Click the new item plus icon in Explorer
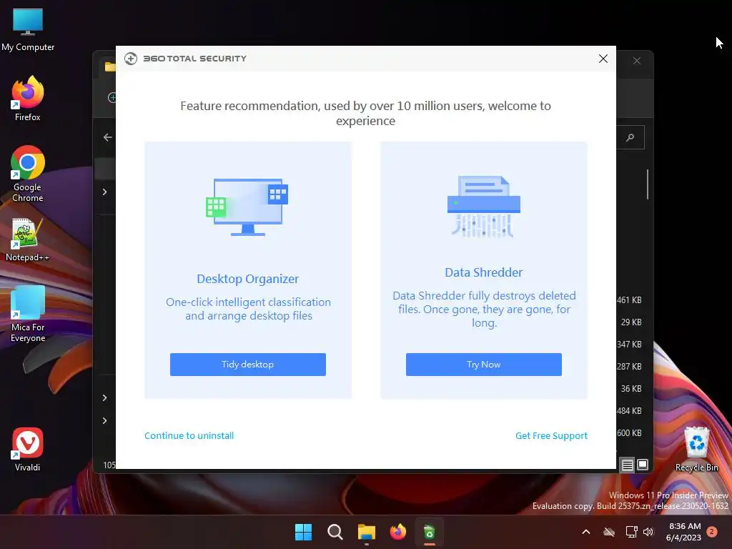This screenshot has width=732, height=549. (x=112, y=97)
